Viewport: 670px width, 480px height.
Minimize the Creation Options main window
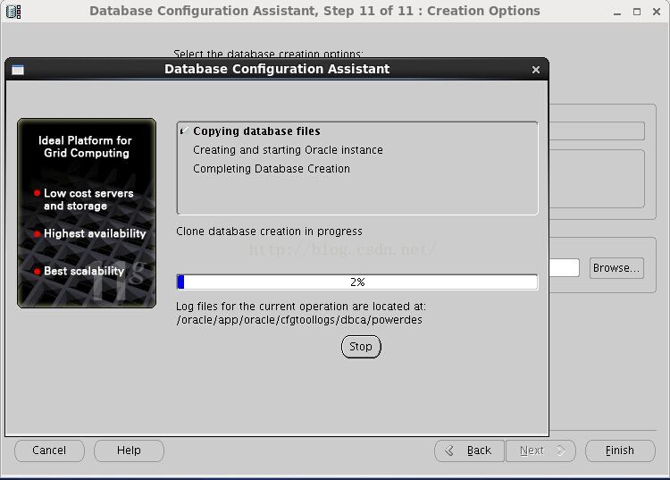tap(616, 12)
